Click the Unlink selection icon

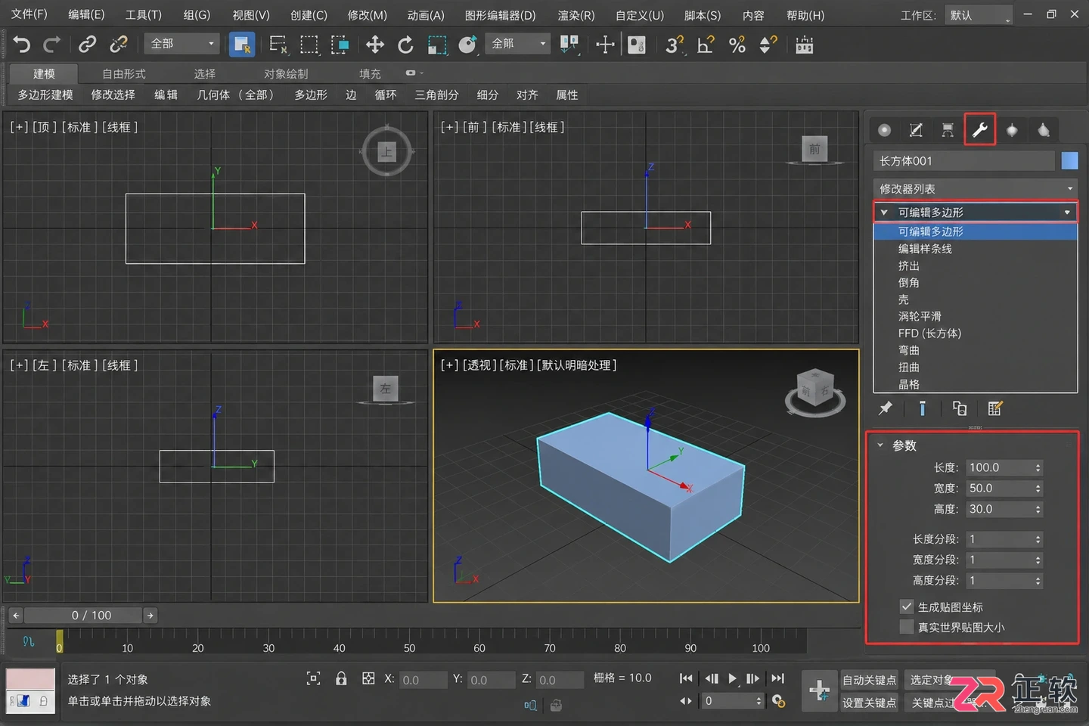(119, 45)
